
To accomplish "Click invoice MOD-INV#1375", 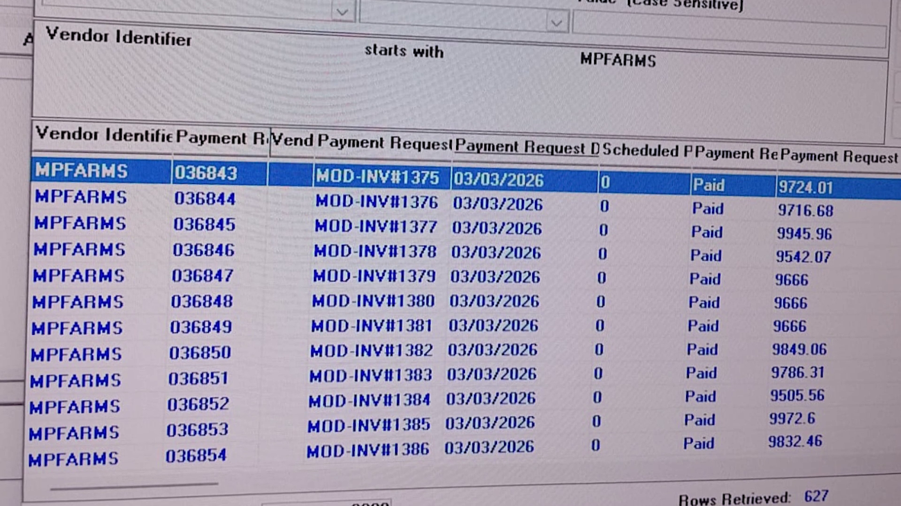I will pyautogui.click(x=378, y=178).
